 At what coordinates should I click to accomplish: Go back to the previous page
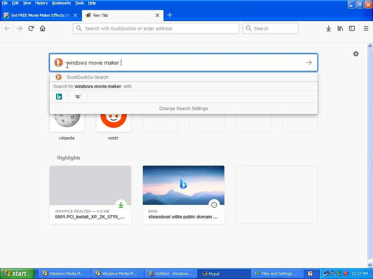(7, 28)
